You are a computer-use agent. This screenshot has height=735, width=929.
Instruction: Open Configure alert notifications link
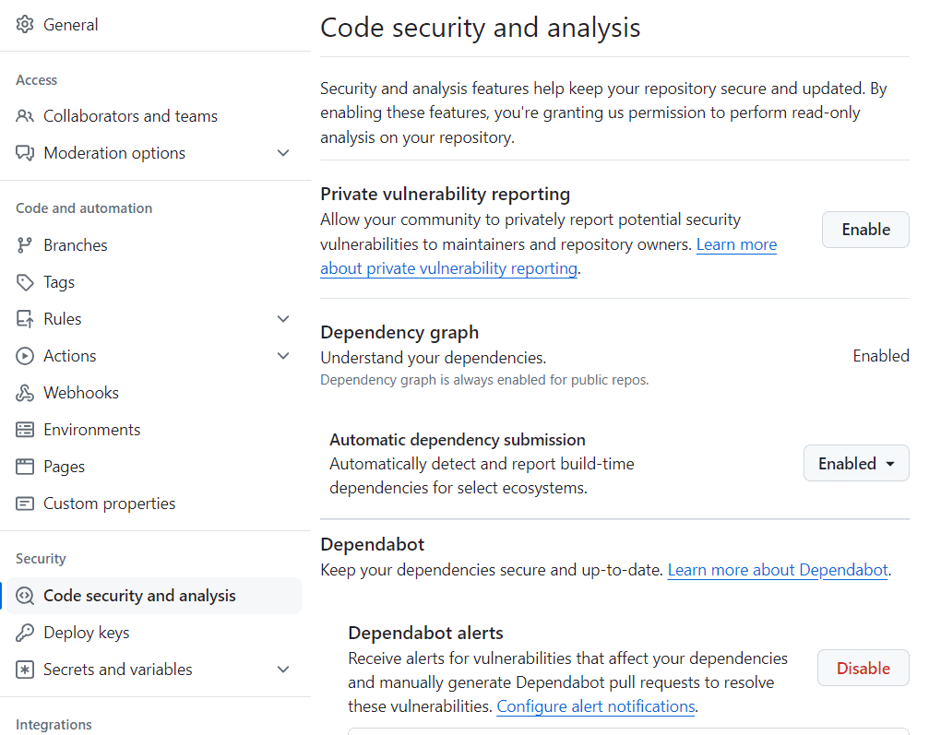(595, 706)
